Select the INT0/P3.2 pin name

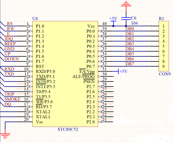(45, 82)
